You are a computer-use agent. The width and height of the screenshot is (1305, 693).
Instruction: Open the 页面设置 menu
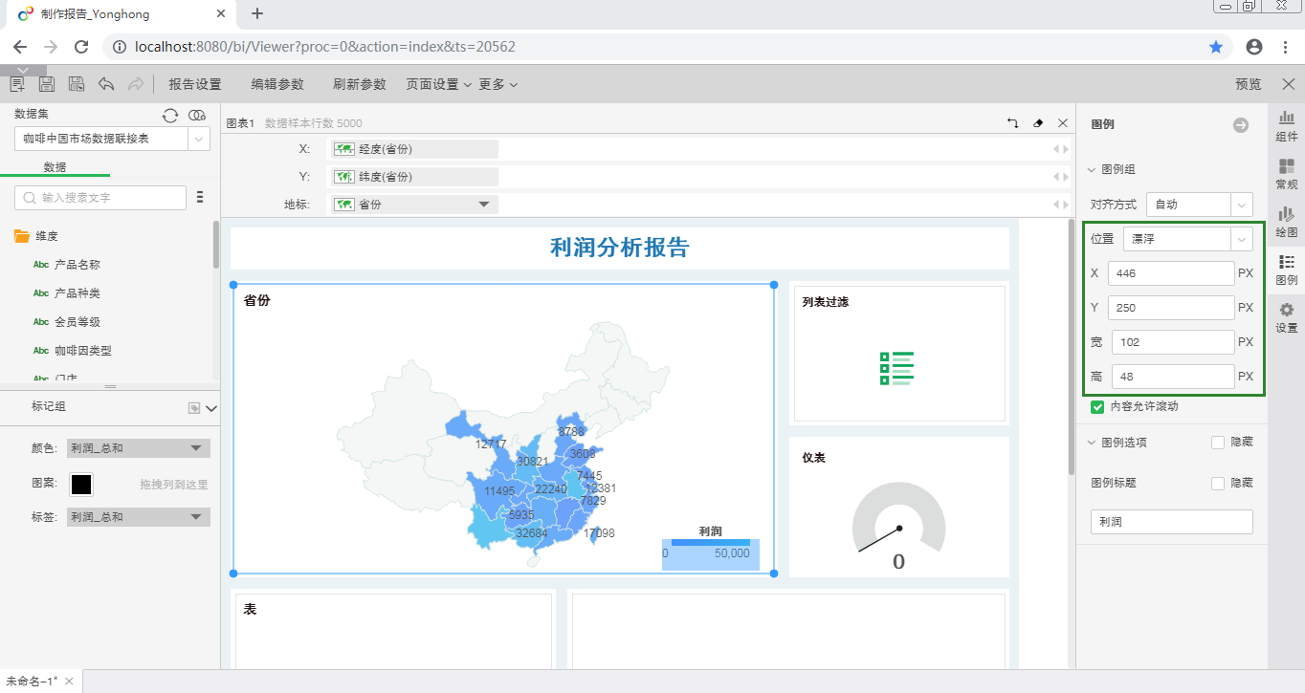(x=438, y=84)
